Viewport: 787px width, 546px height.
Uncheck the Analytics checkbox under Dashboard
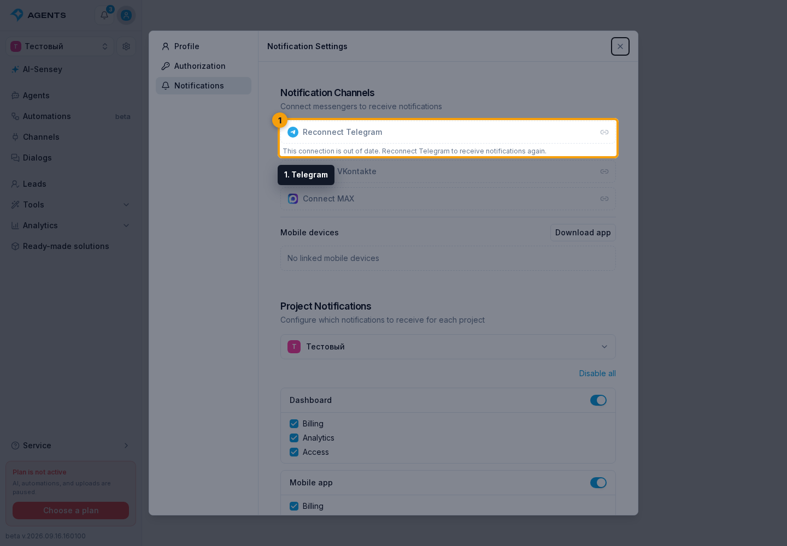[294, 438]
